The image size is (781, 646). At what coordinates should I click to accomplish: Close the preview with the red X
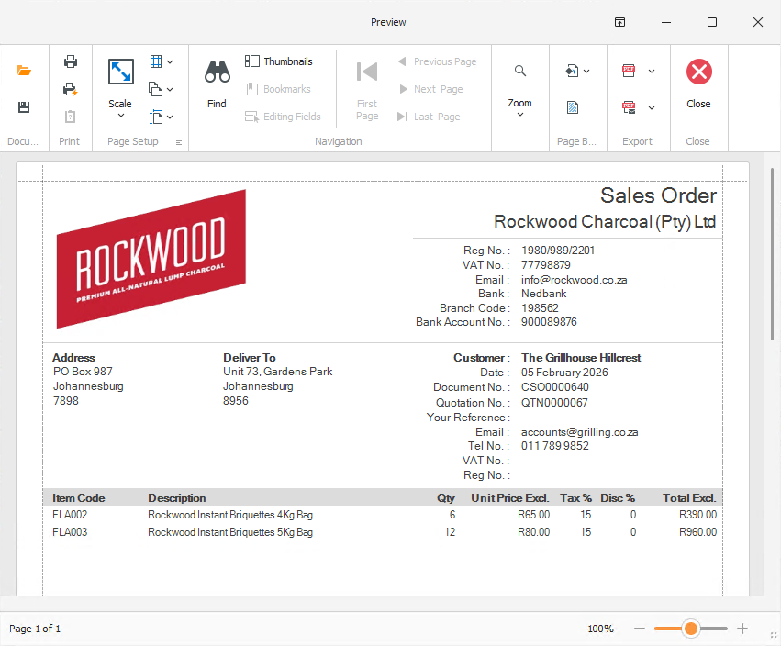[698, 72]
